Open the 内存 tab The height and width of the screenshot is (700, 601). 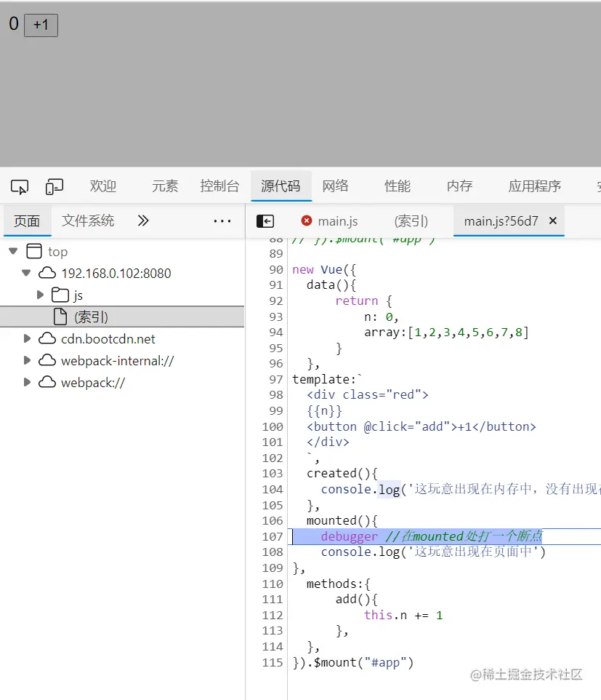[460, 186]
